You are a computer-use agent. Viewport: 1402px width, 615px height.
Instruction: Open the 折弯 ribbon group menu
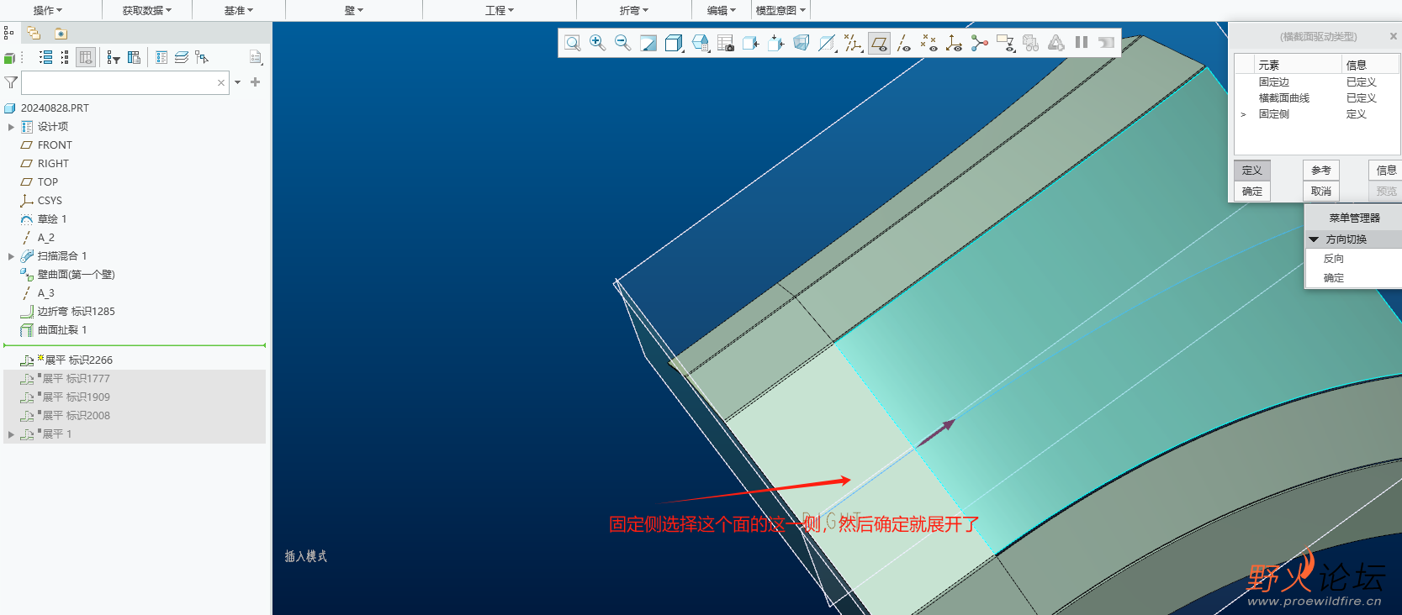click(634, 10)
